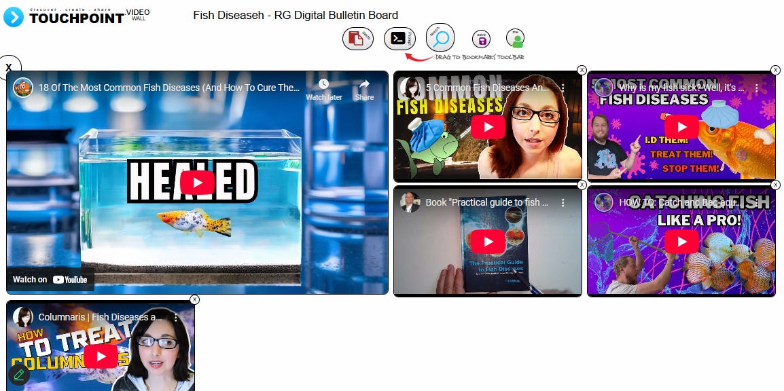This screenshot has width=784, height=391.
Task: Play the 'Why is my fish sick' video
Action: 681,127
